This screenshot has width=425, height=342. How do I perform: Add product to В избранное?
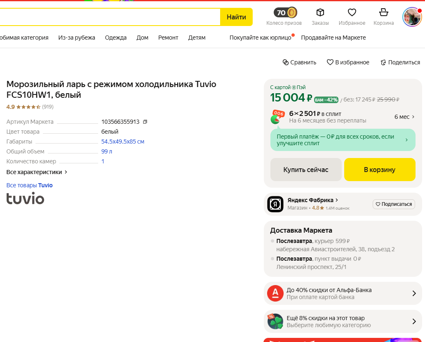tap(348, 62)
